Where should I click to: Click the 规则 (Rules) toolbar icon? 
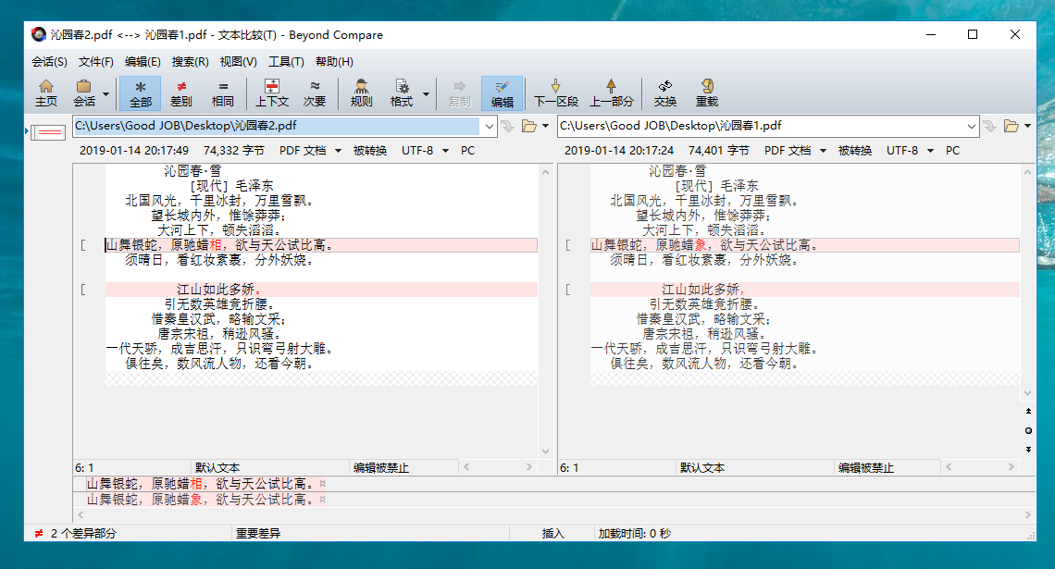tap(361, 93)
